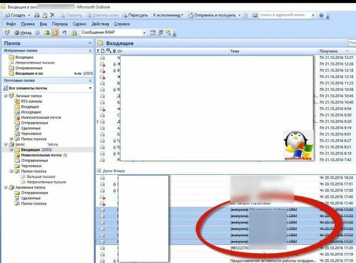Open the Исходящие folder
Image resolution: width=356 pixels, height=263 pixels.
point(31,112)
